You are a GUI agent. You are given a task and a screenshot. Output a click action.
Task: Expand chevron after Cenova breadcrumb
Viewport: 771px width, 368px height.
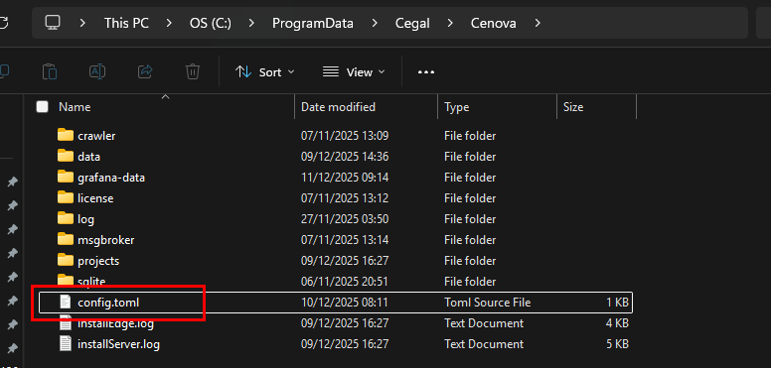537,23
